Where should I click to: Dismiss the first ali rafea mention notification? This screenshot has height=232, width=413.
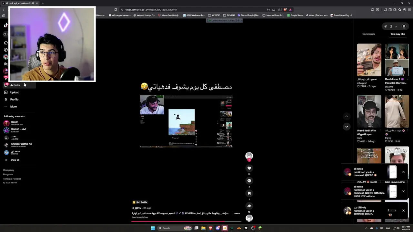pyautogui.click(x=403, y=172)
